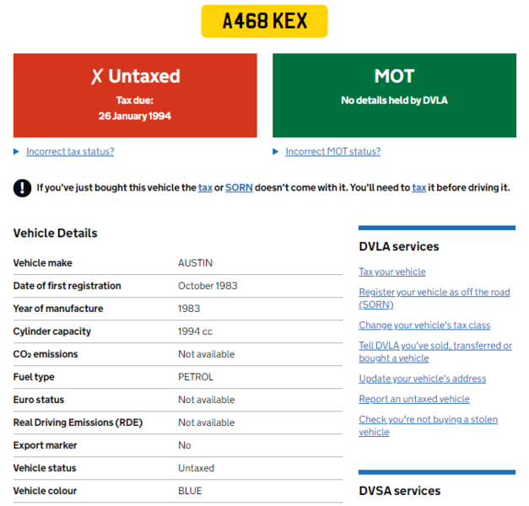Expand the Incorrect tax status arrow
The height and width of the screenshot is (506, 529).
pyautogui.click(x=17, y=152)
